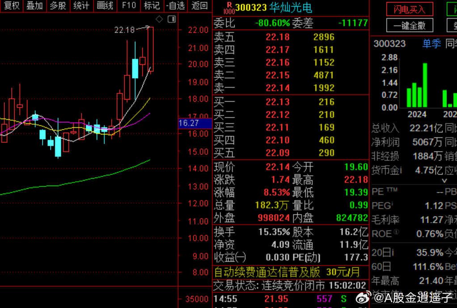This screenshot has width=457, height=308.
Task: Click the PEG info superscript icon
Action: (392, 203)
